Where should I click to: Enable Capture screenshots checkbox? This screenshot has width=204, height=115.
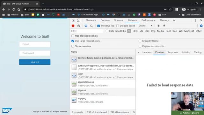tap(140, 46)
